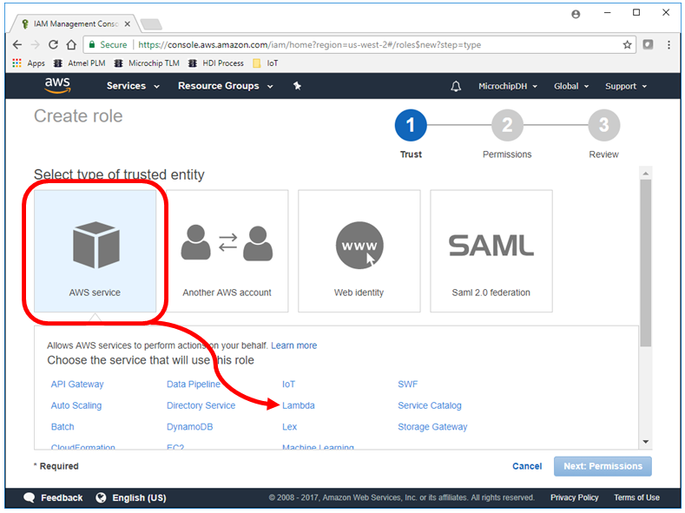Choose the Batch service
The width and height of the screenshot is (685, 513).
tap(63, 426)
